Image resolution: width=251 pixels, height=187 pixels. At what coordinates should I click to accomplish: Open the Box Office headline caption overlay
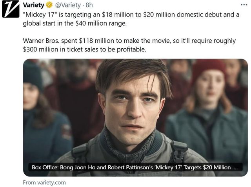click(x=134, y=168)
